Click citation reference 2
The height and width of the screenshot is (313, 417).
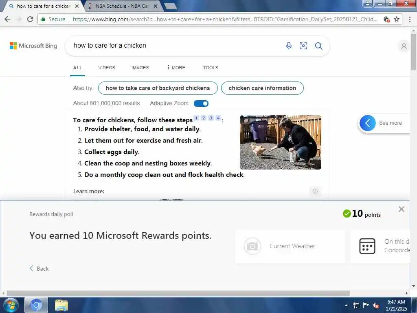204,118
